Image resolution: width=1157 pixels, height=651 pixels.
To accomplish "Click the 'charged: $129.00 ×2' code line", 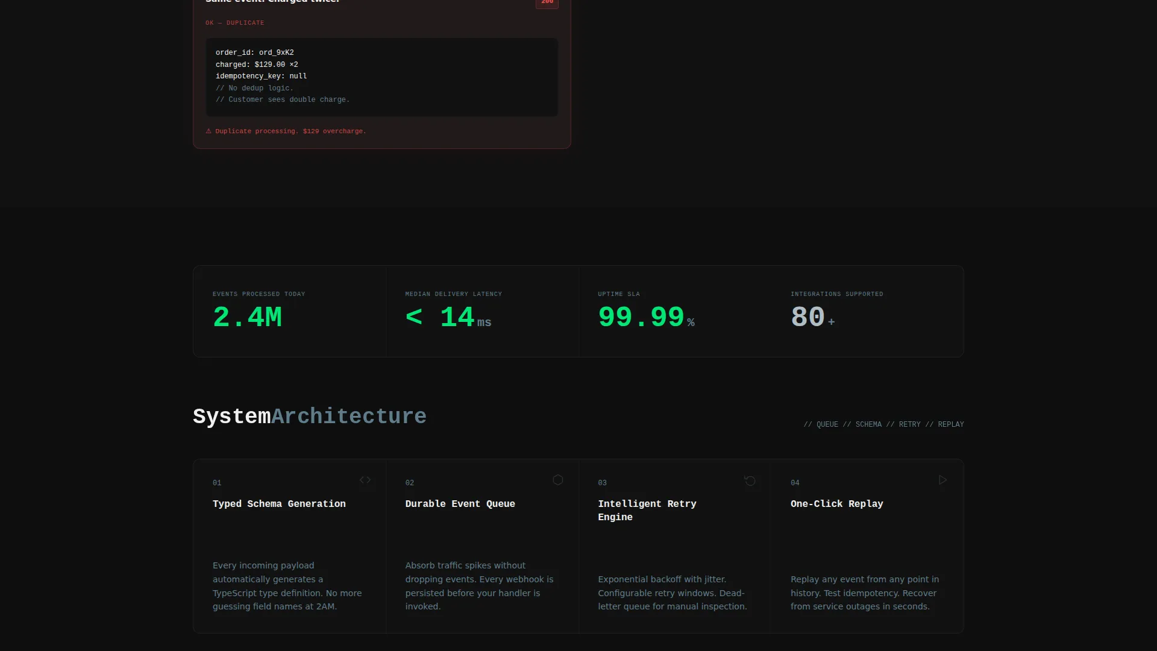I will tap(257, 64).
